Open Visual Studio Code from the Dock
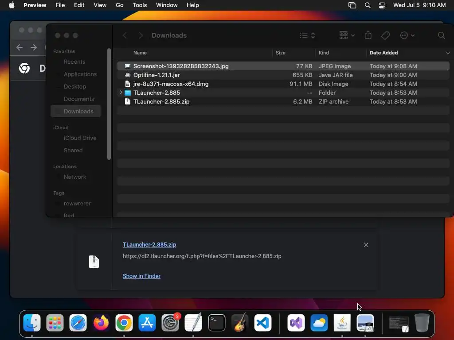The height and width of the screenshot is (340, 454). coord(263,322)
